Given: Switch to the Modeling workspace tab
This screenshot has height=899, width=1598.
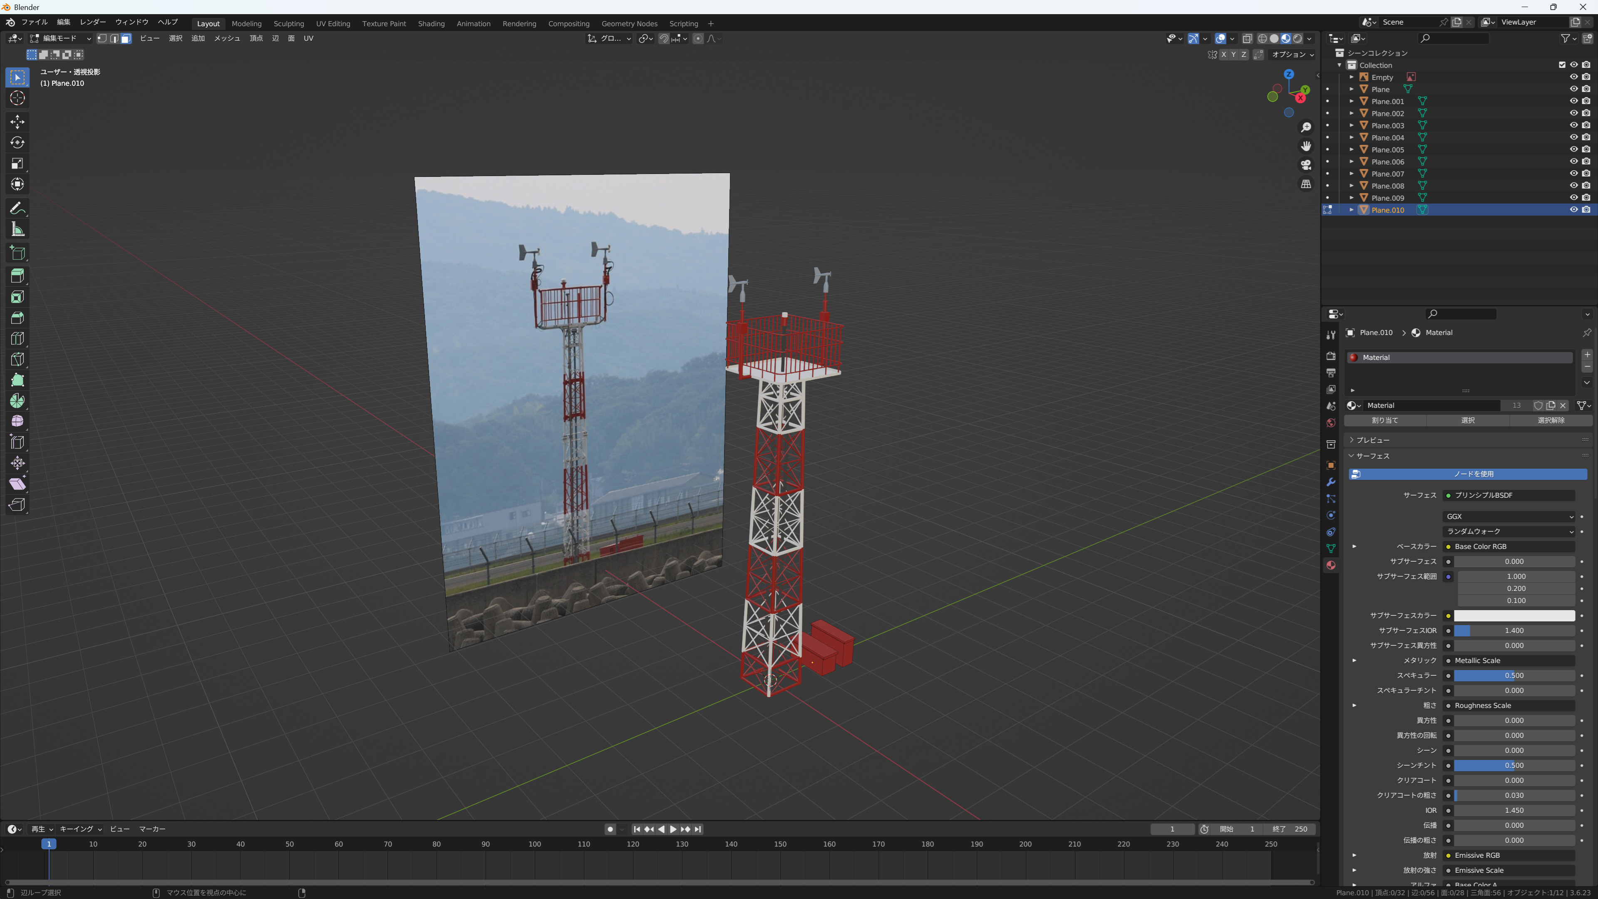Looking at the screenshot, I should [246, 24].
